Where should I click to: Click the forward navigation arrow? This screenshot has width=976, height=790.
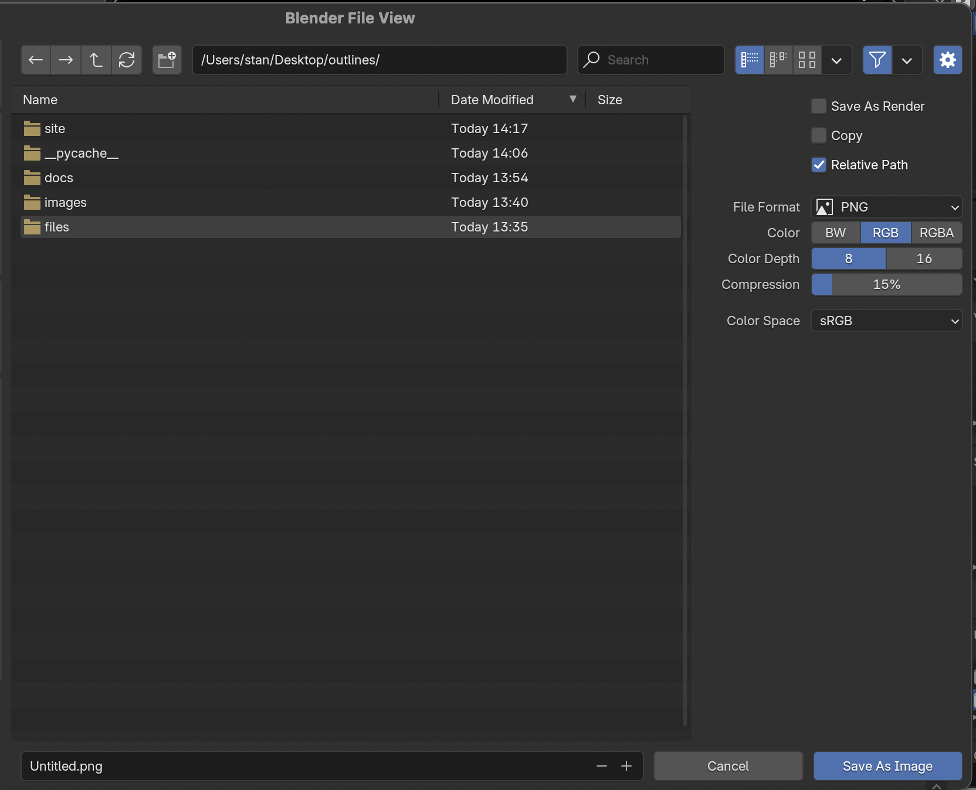coord(66,60)
